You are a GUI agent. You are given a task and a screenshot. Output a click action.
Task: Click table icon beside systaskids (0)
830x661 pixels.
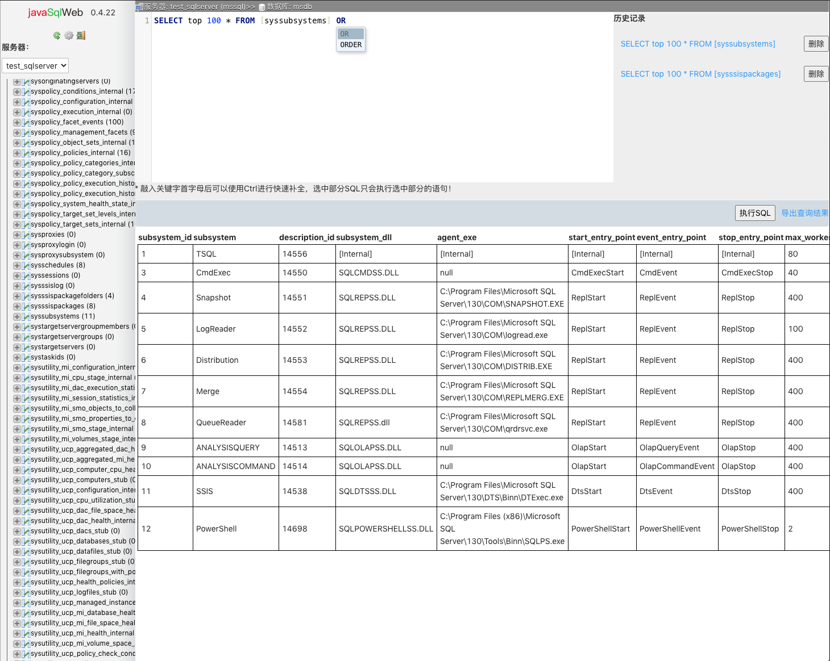click(26, 358)
